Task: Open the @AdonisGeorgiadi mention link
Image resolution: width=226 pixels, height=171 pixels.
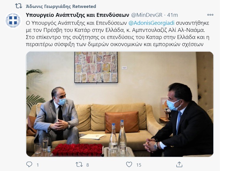Action: click(x=151, y=23)
